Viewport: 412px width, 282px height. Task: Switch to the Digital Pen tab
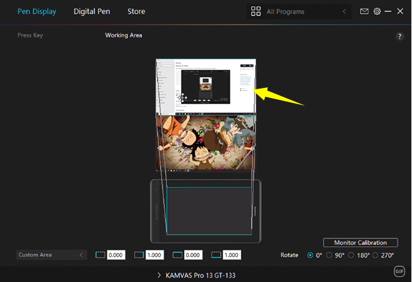(92, 12)
